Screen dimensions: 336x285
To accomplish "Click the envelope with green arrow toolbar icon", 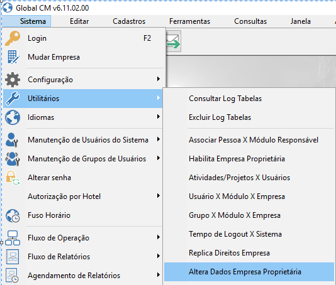I will [x=174, y=41].
